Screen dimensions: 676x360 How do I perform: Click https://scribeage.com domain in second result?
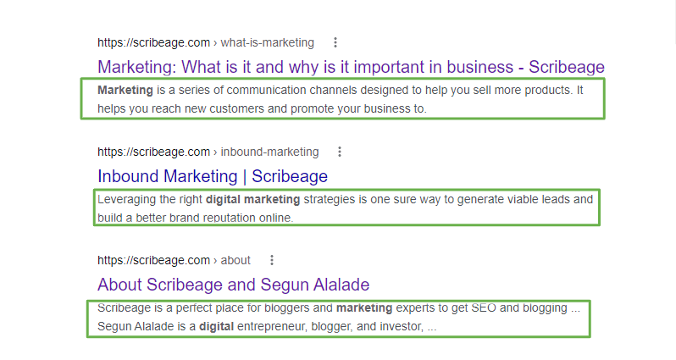tap(153, 152)
